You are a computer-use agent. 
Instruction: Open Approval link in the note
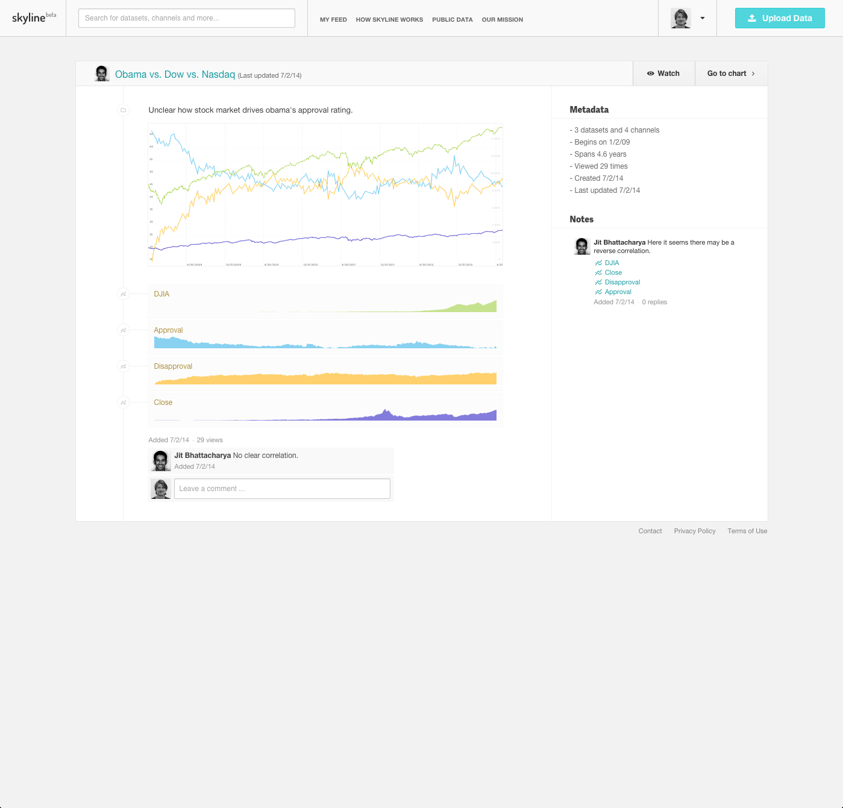(618, 292)
